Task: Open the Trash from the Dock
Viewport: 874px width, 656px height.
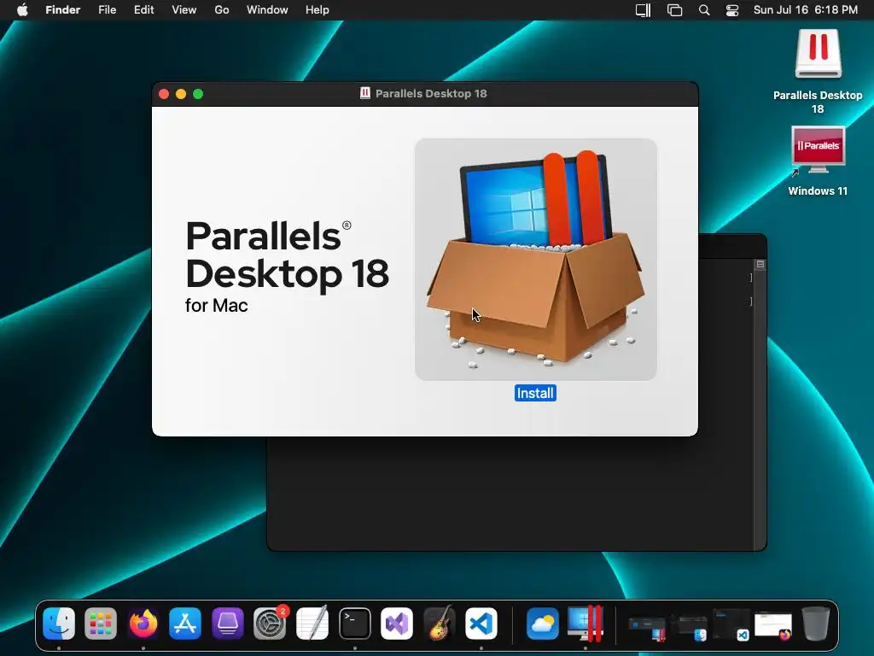Action: [x=816, y=623]
